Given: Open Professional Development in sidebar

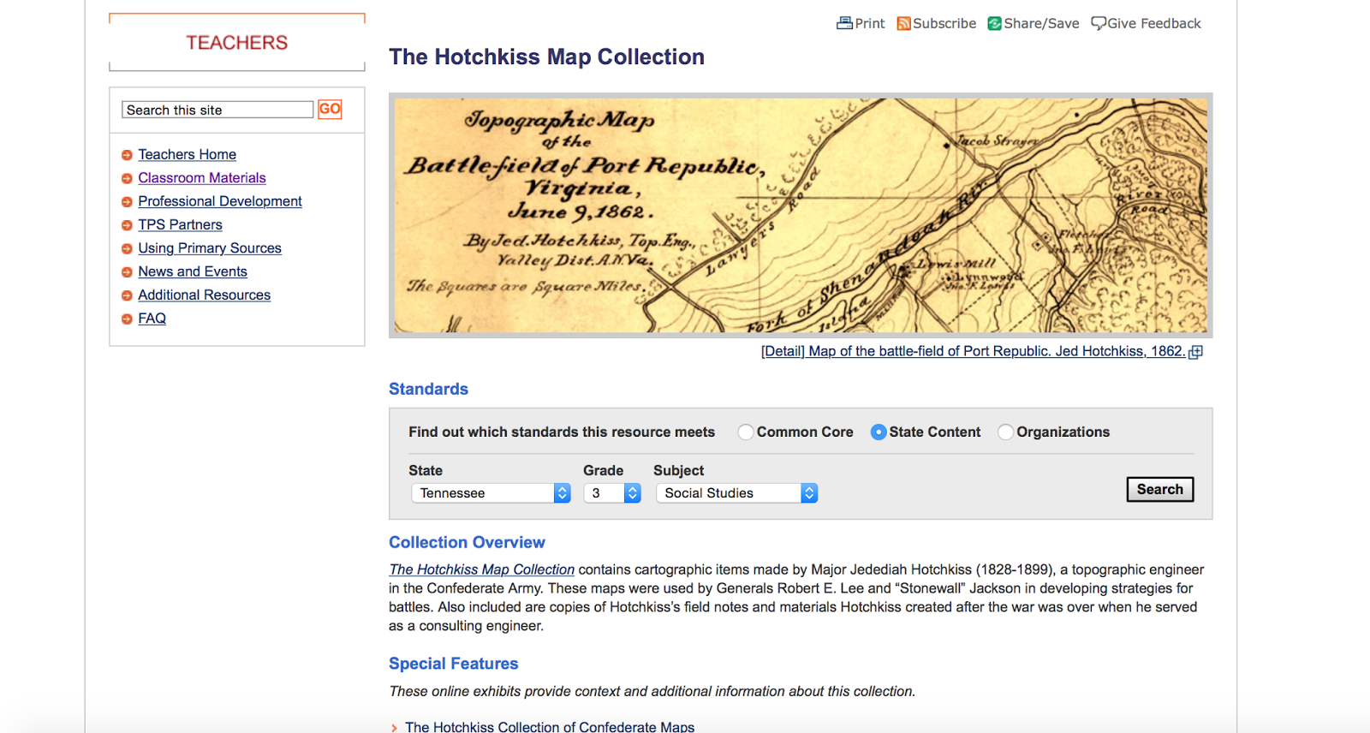Looking at the screenshot, I should click(220, 200).
